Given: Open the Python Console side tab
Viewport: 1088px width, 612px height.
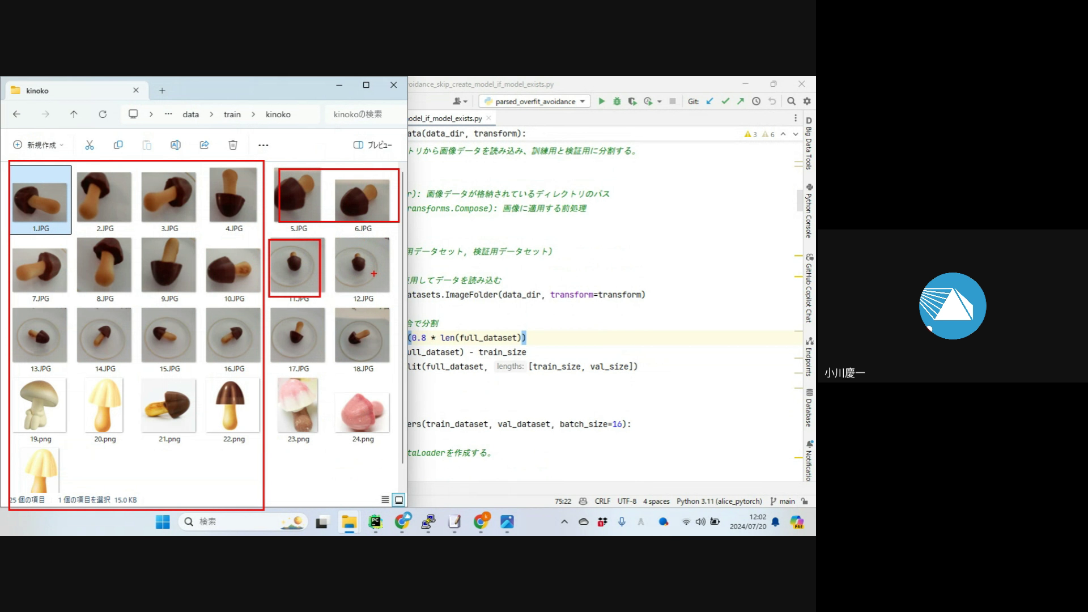Looking at the screenshot, I should tap(809, 211).
